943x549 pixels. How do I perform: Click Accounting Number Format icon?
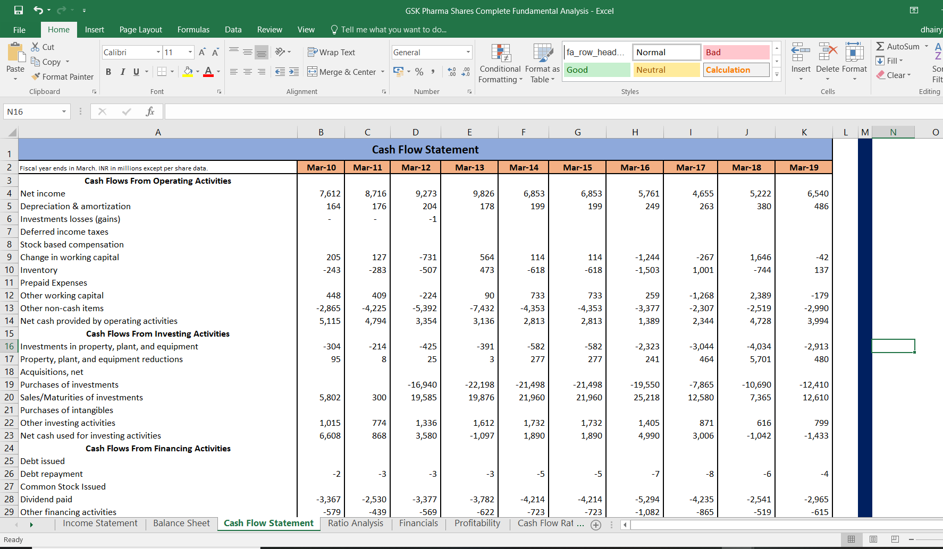click(x=398, y=71)
